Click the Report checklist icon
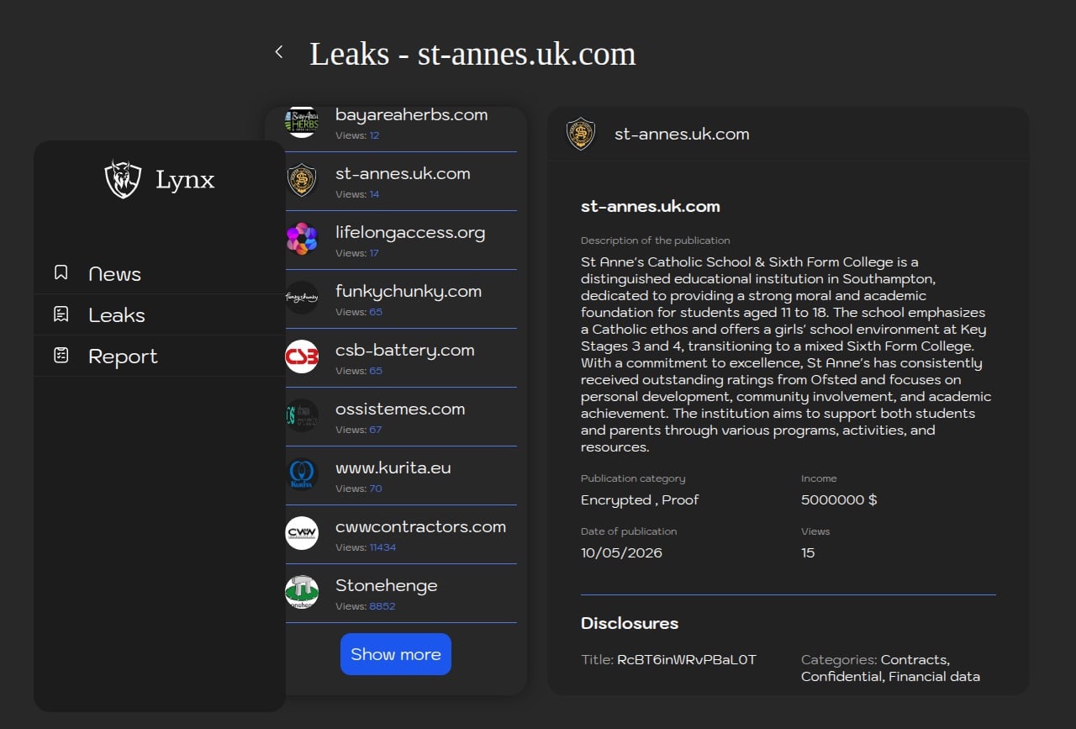 61,355
